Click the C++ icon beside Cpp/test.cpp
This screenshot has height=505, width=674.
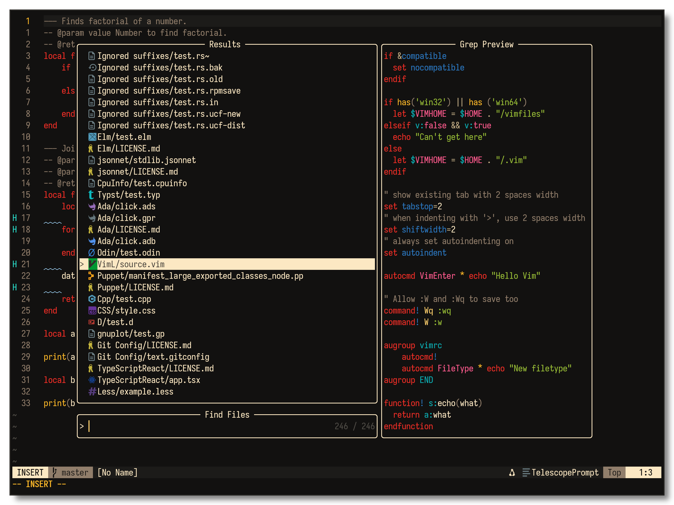coord(92,299)
